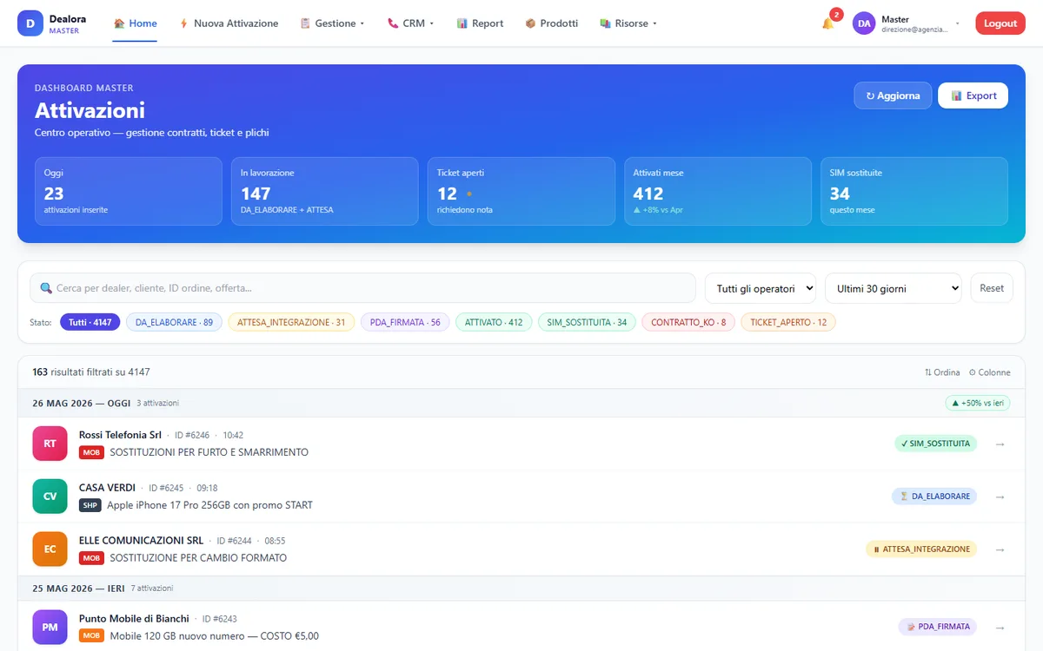The height and width of the screenshot is (651, 1043).
Task: Expand the Risorse menu
Action: pyautogui.click(x=628, y=23)
